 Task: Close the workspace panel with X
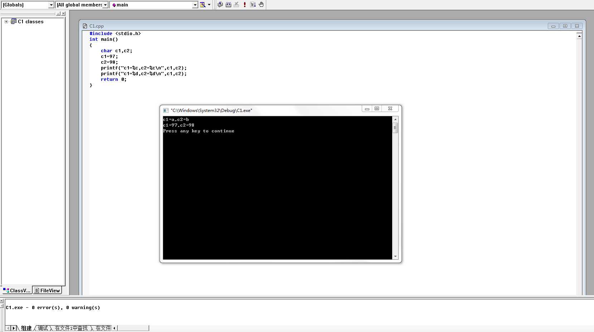pos(63,14)
